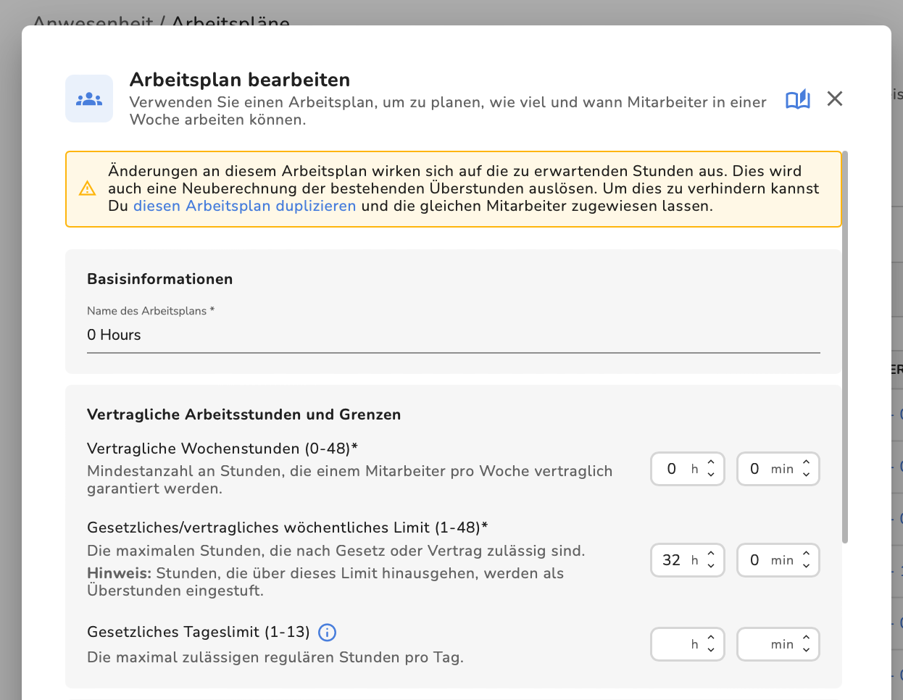Click 'Gesetzliches/vertragliches wöchentliches Limit (1-48)*' label
This screenshot has width=903, height=700.
pyautogui.click(x=288, y=528)
